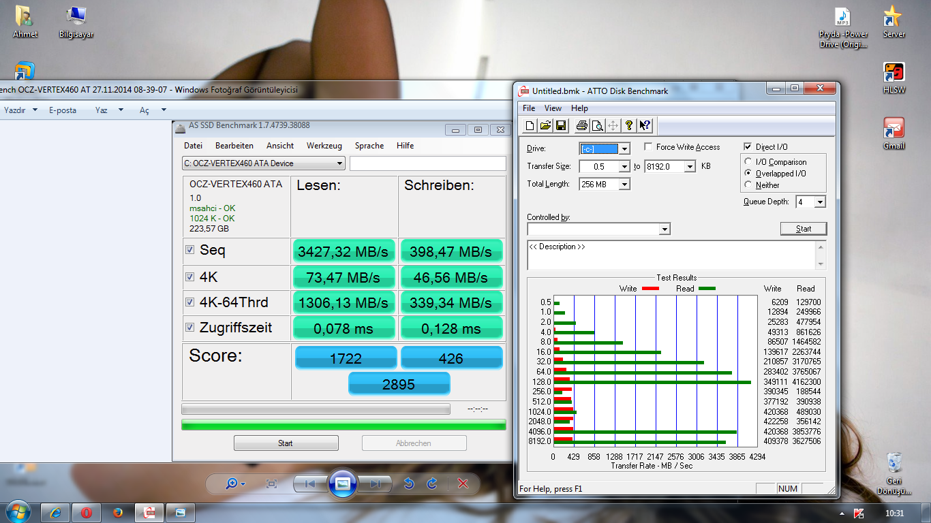931x523 pixels.
Task: Launch Firefox from the taskbar
Action: pos(117,512)
